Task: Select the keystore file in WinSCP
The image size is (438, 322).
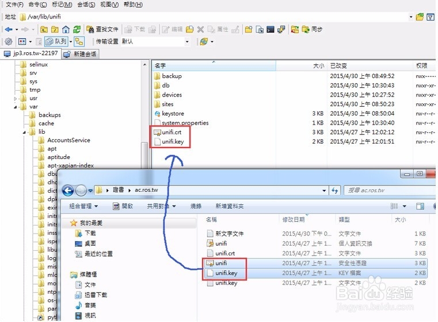Action: (x=173, y=114)
